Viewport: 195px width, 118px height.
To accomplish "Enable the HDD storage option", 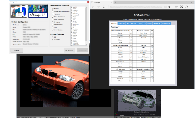I will (x=52, y=37).
